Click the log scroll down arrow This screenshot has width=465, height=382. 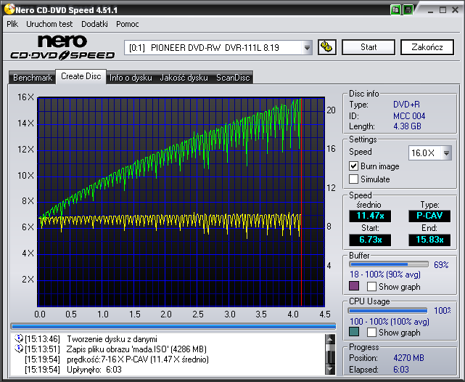click(x=330, y=369)
